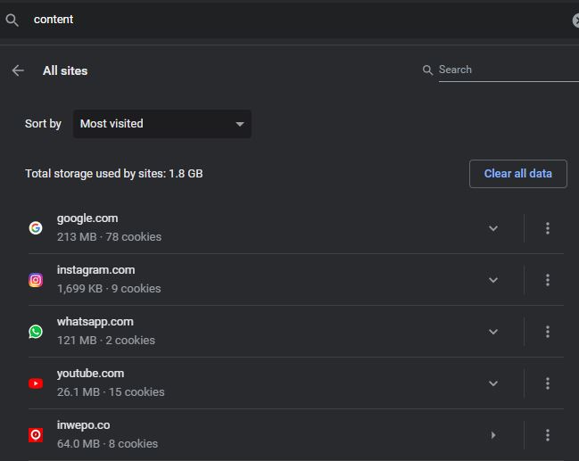Clear the settings search with the X icon

(575, 21)
